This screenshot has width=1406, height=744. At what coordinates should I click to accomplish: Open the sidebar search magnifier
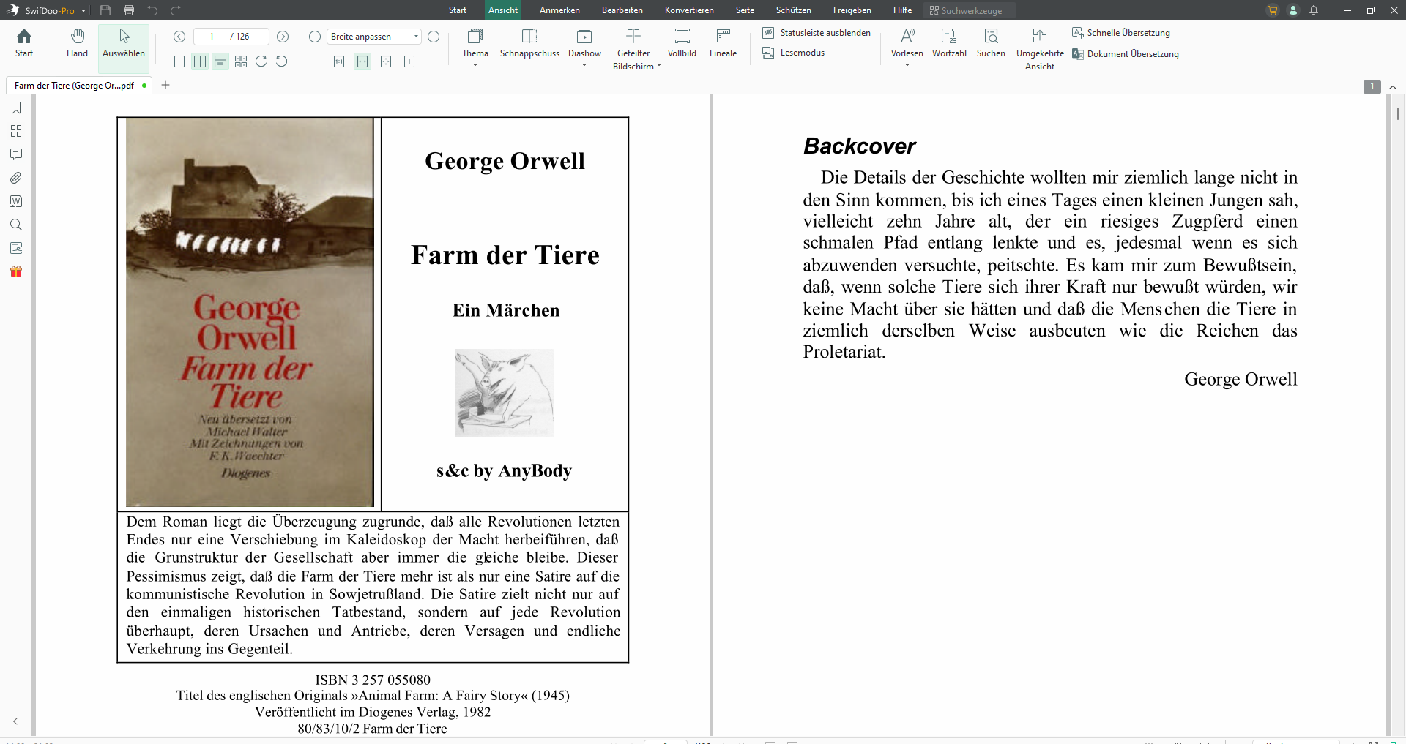pyautogui.click(x=16, y=225)
